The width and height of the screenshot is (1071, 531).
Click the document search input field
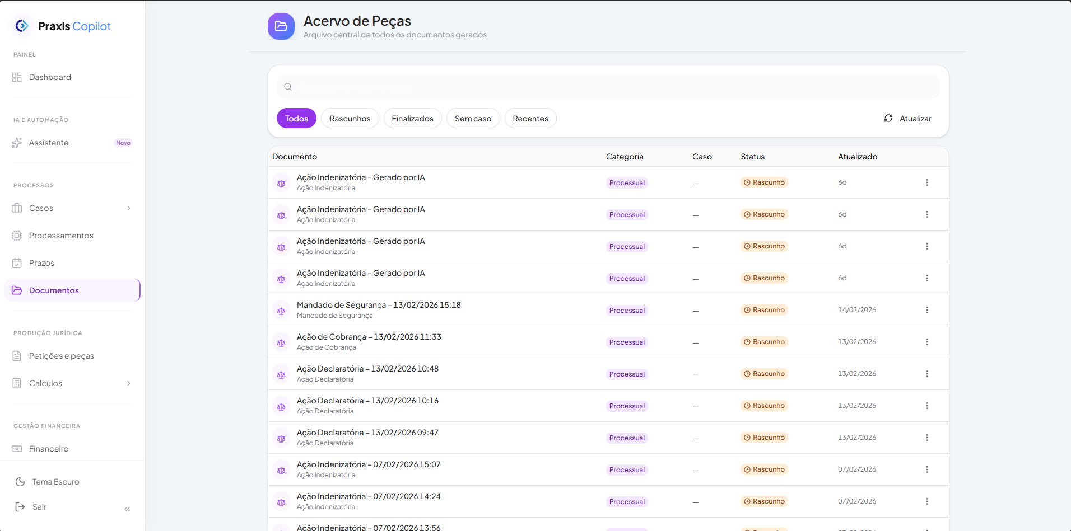click(608, 87)
